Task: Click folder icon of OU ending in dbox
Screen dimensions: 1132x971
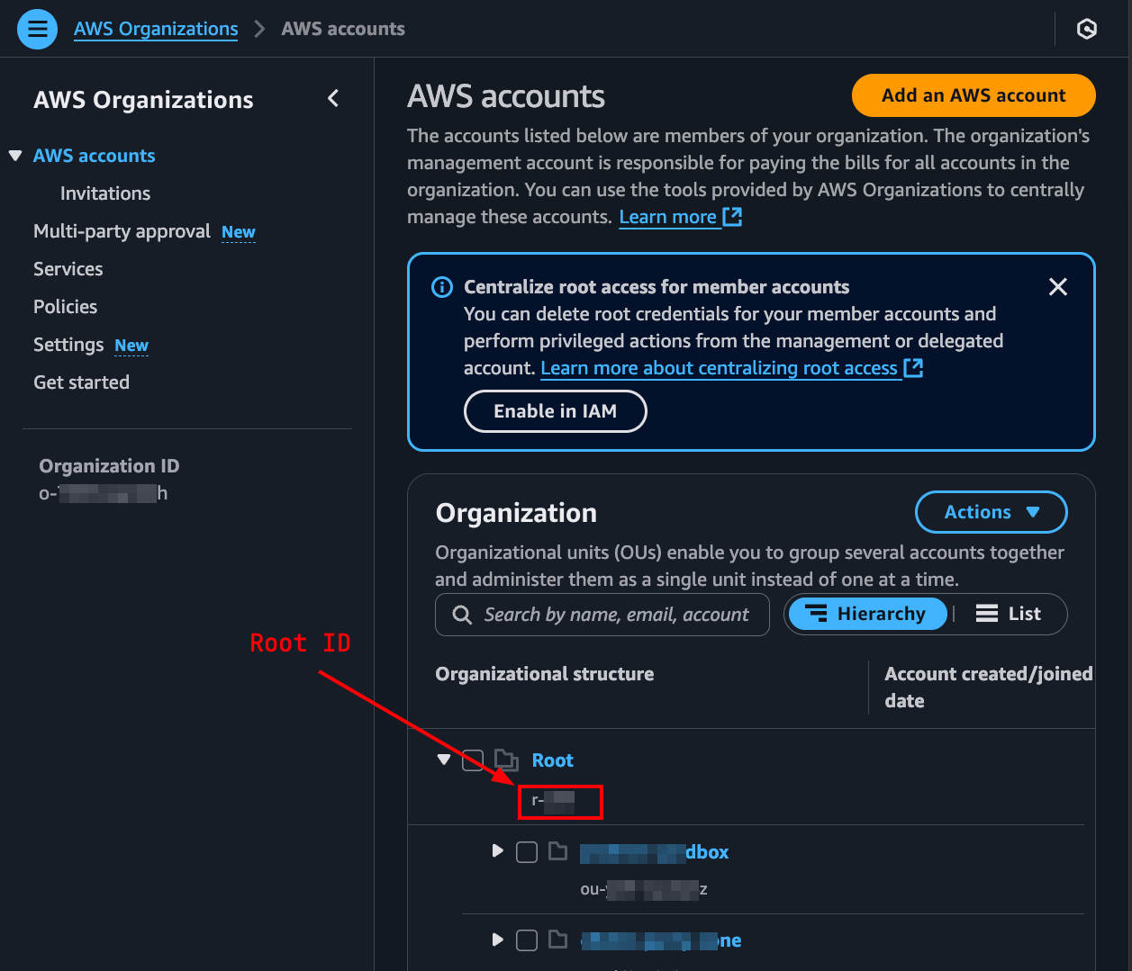Action: click(558, 851)
